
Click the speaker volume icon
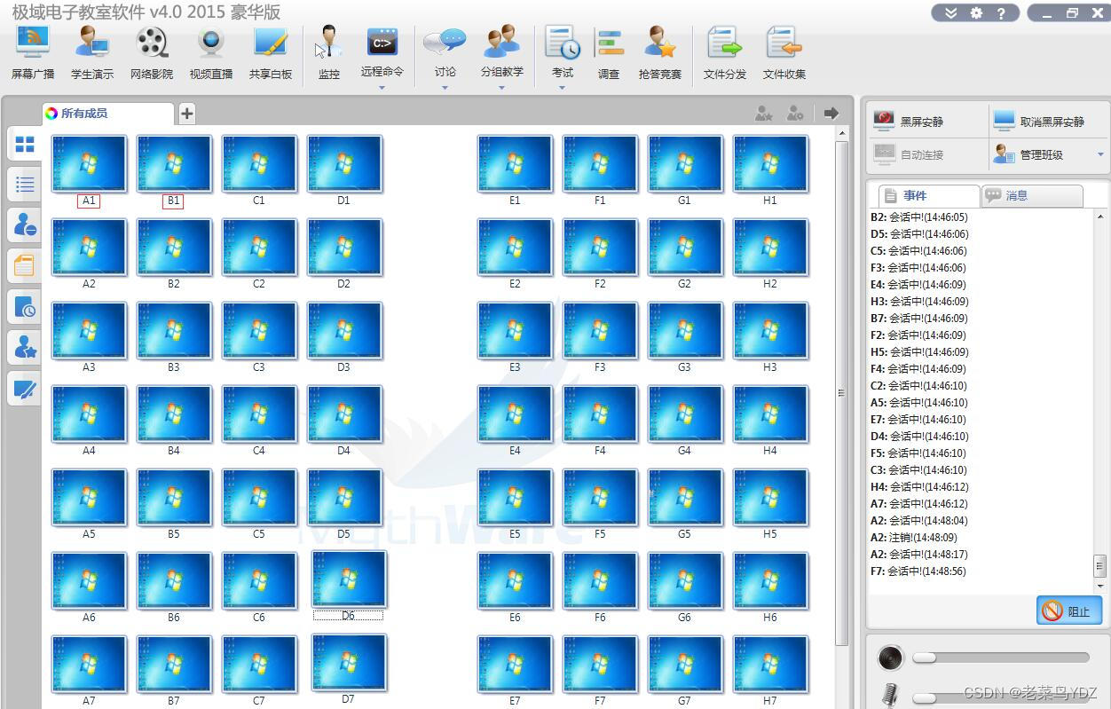(x=890, y=658)
